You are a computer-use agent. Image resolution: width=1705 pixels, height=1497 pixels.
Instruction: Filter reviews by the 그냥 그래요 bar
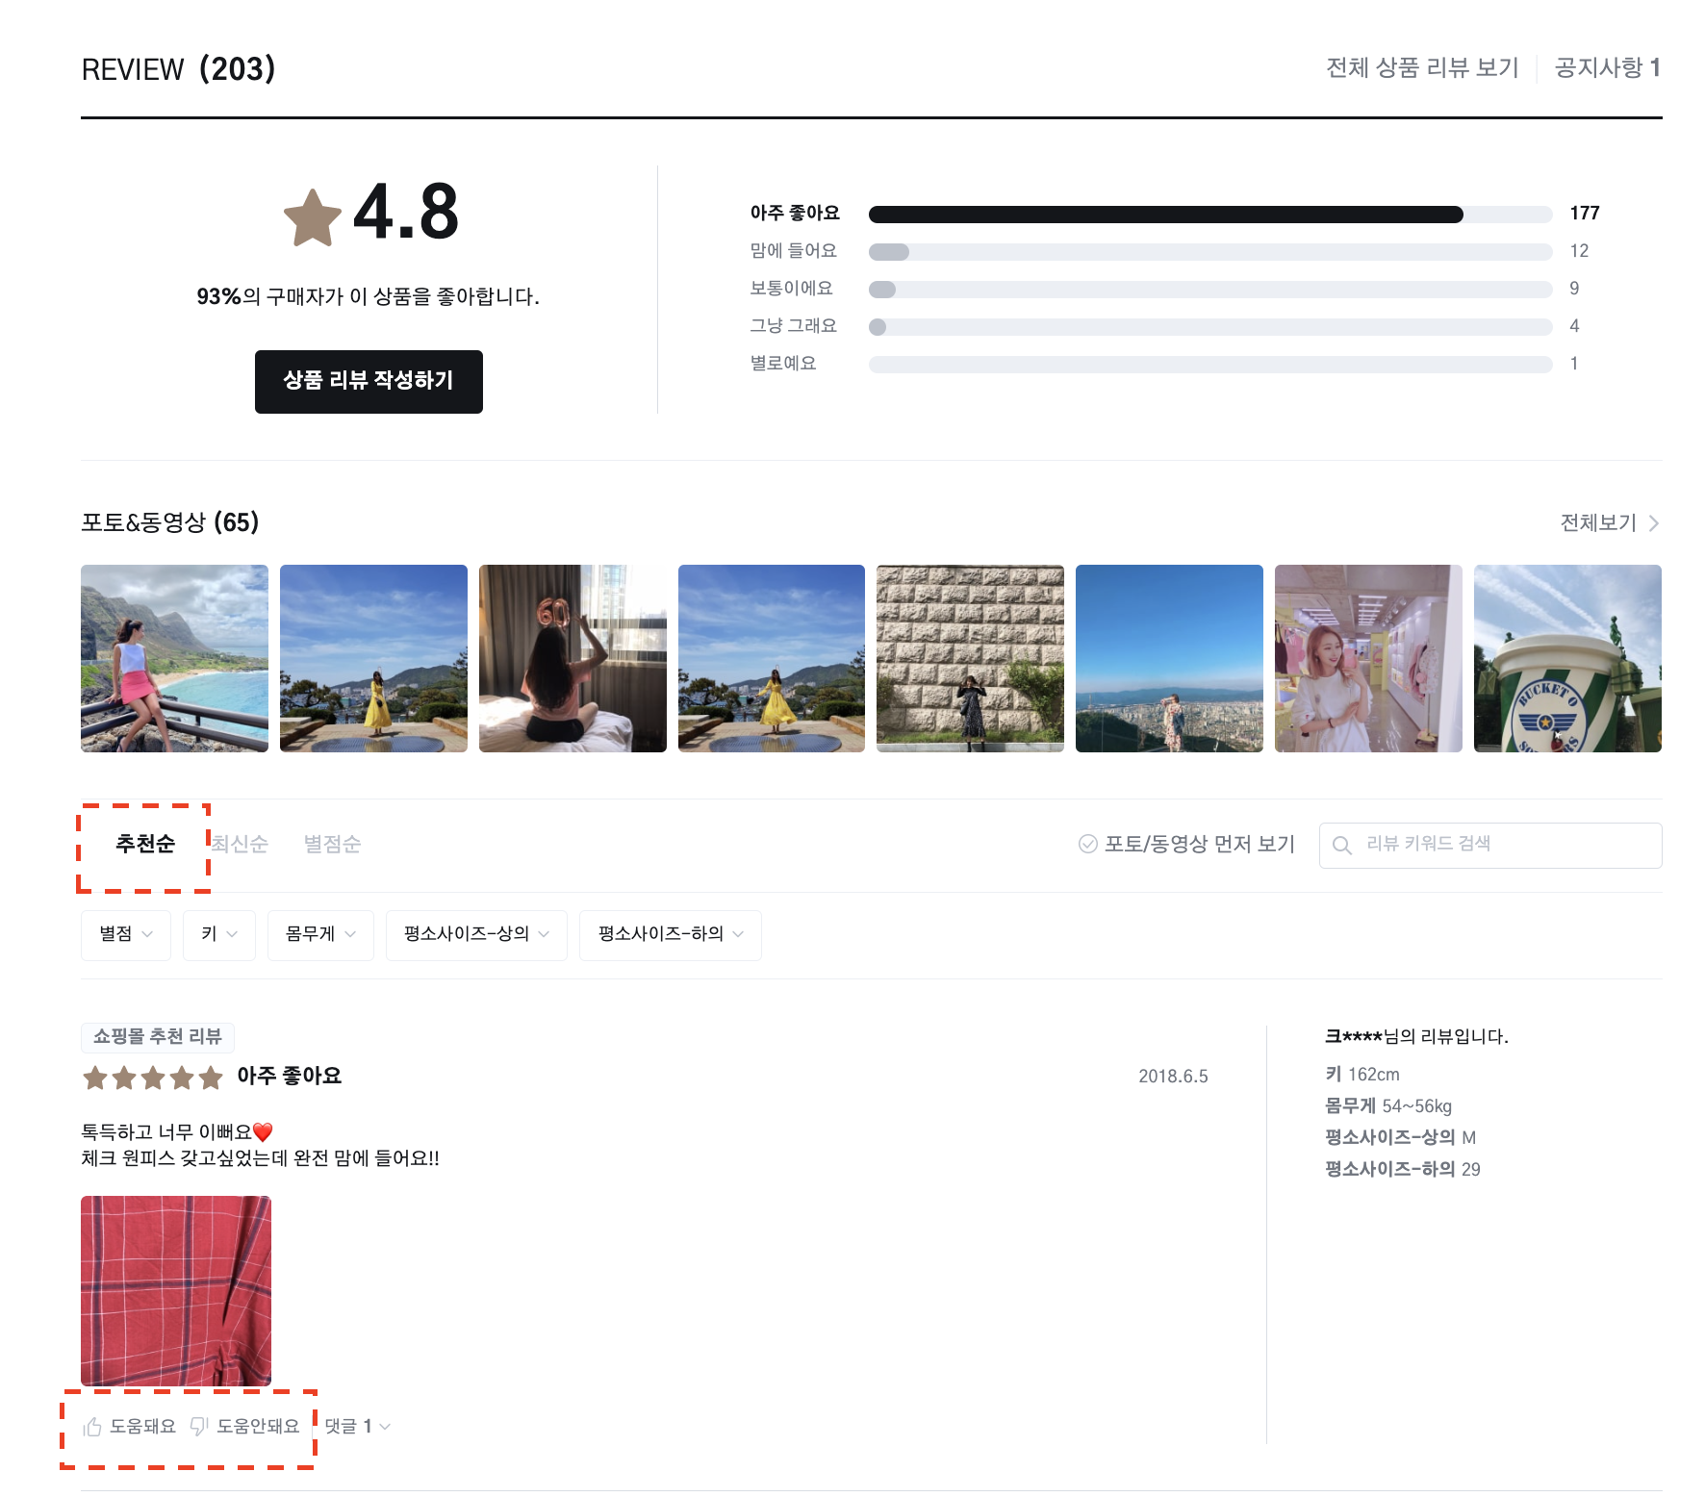point(1210,327)
